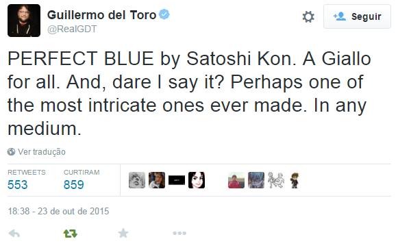This screenshot has width=398, height=250.
Task: Click the first gray sketch avatar thumbnail
Action: pyautogui.click(x=137, y=180)
